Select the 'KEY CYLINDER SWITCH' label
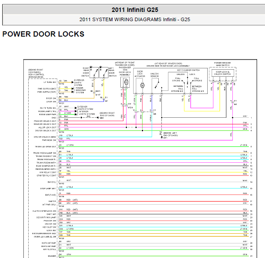 click(188, 70)
